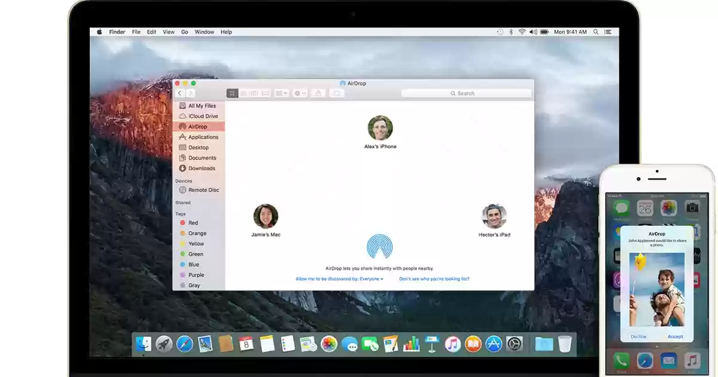Open Finder from the Dock
718x377 pixels.
pos(144,344)
